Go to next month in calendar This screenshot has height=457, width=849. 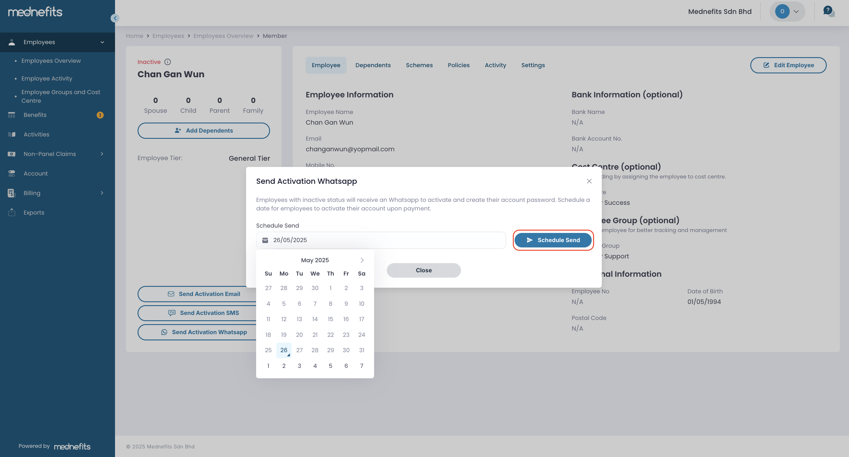[362, 260]
